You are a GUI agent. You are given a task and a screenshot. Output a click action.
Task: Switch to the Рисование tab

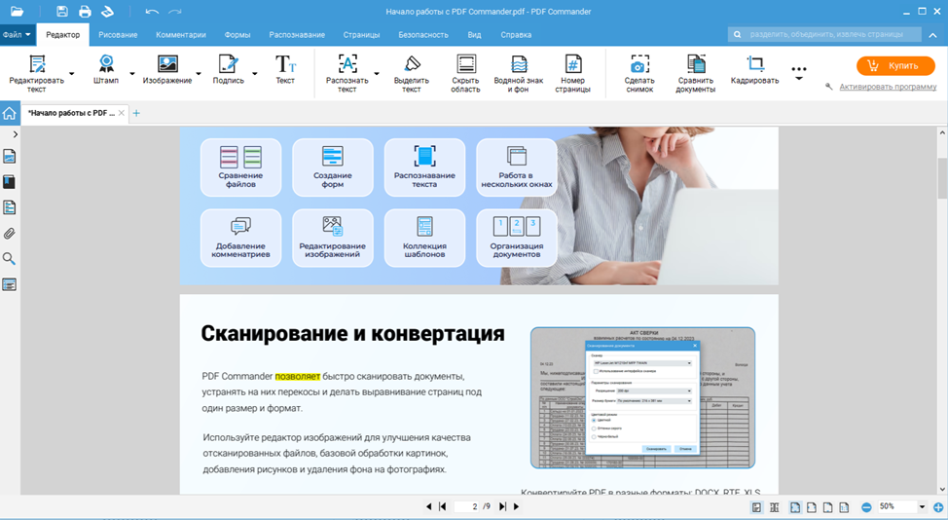(118, 34)
